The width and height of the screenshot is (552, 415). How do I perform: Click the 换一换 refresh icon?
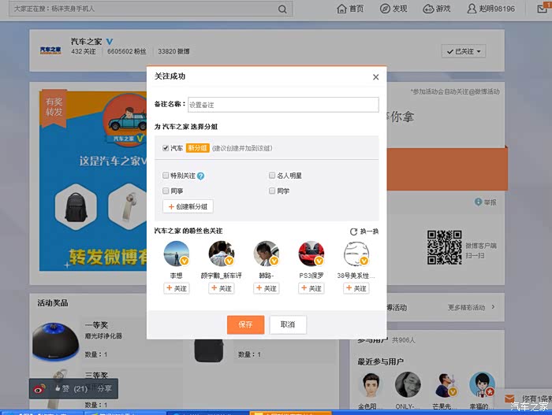pos(354,232)
